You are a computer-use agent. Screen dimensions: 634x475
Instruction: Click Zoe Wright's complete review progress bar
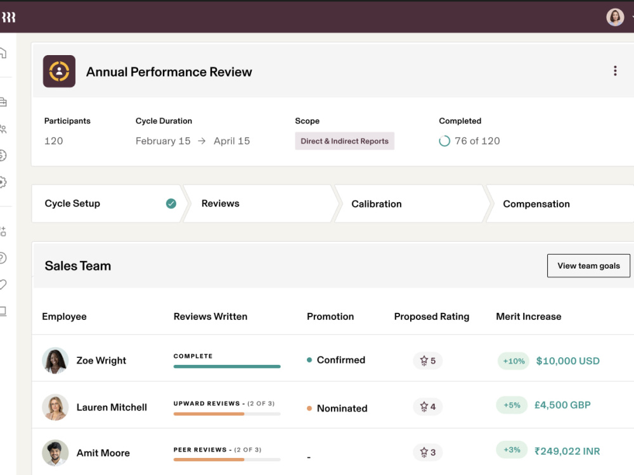(x=227, y=366)
